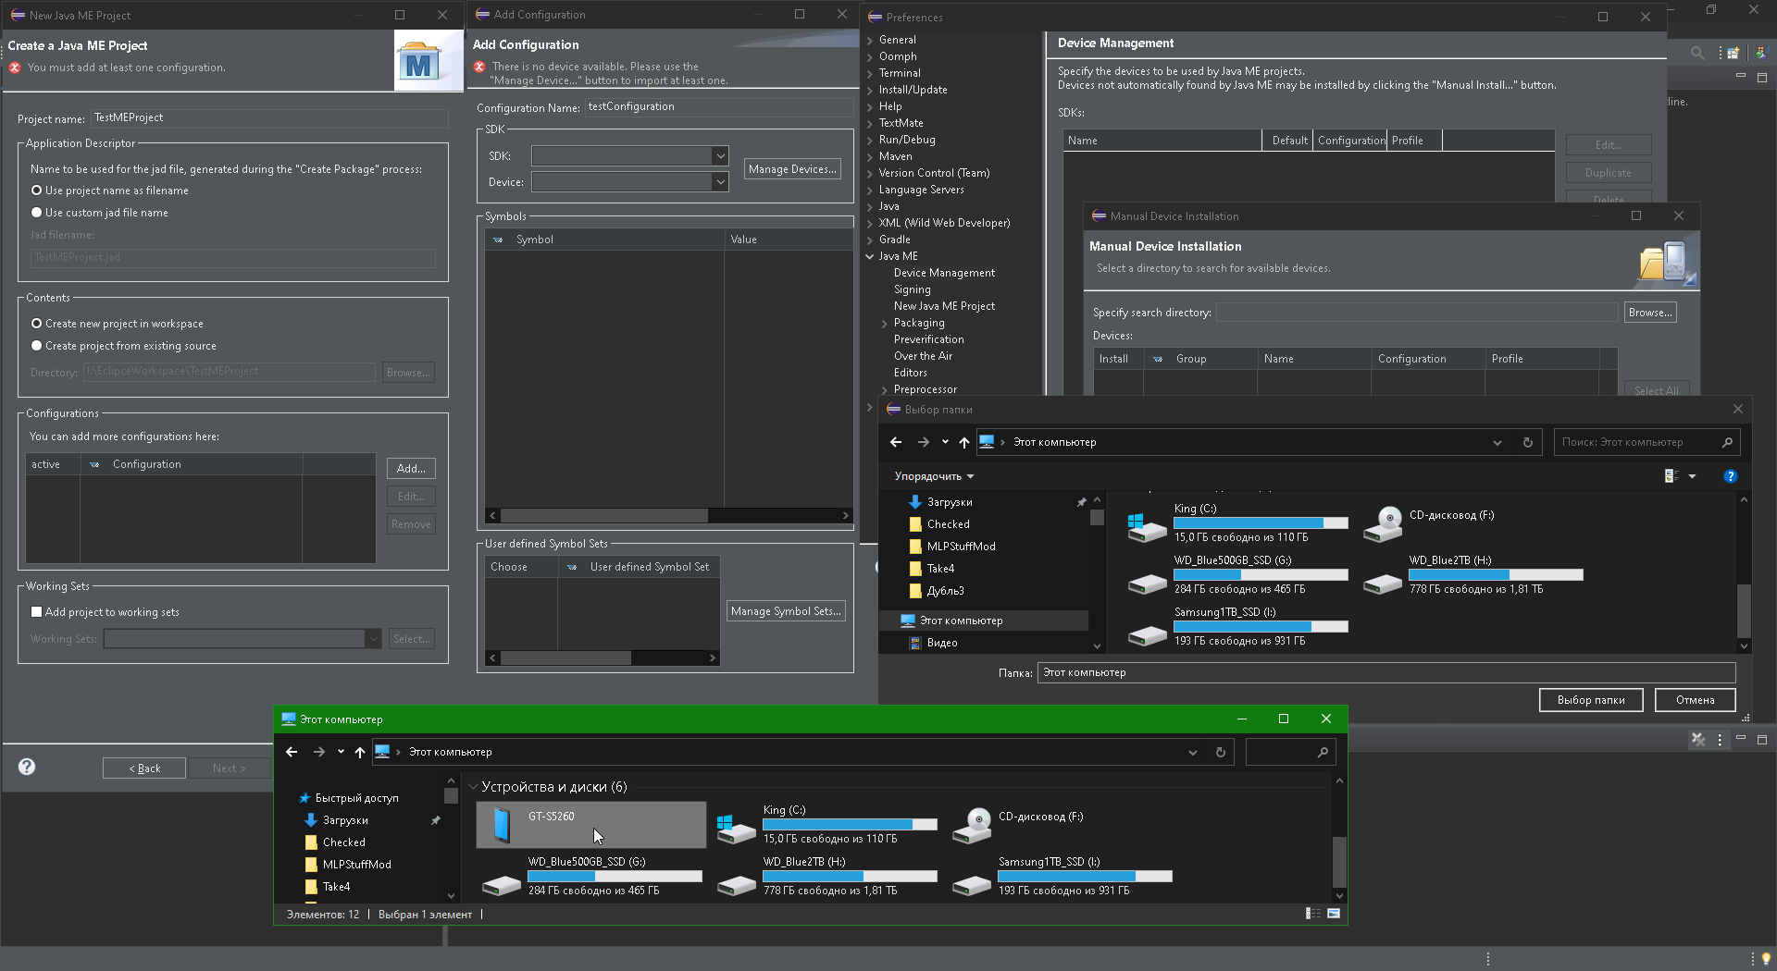Screen dimensions: 1777x971
Task: Expand the Packaging node under Java ME
Action: [x=885, y=324]
